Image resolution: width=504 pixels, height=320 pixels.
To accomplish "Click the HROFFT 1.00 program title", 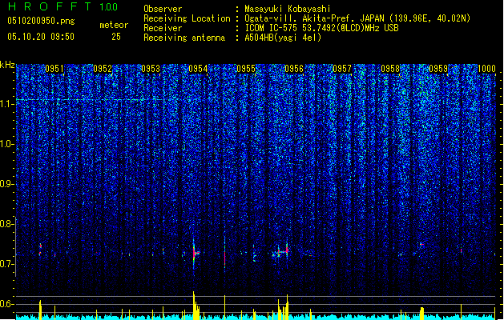I will [x=63, y=6].
